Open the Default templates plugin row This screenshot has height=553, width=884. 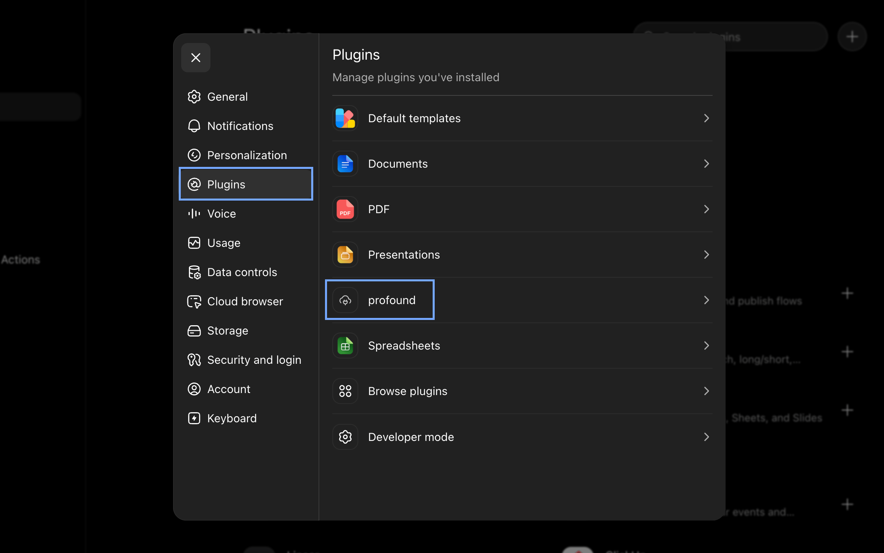522,118
